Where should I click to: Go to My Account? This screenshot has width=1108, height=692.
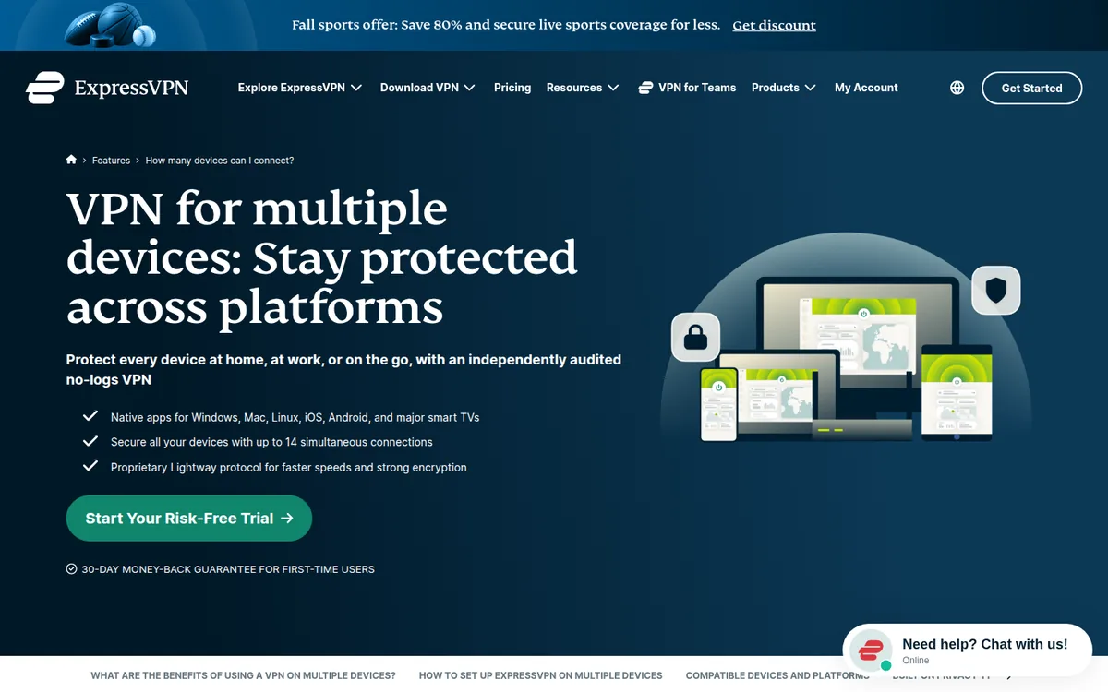866,88
